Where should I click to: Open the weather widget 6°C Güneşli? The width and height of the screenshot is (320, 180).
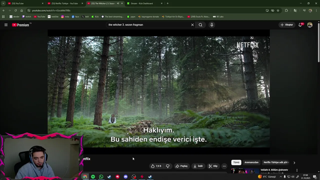(267, 177)
